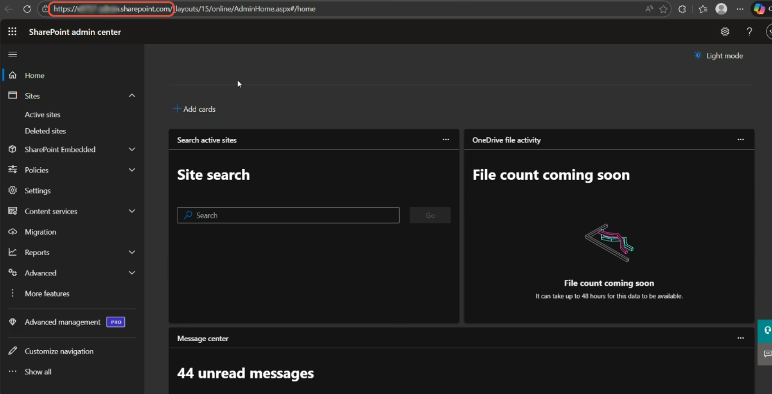Click the More features dots icon

[x=13, y=293]
